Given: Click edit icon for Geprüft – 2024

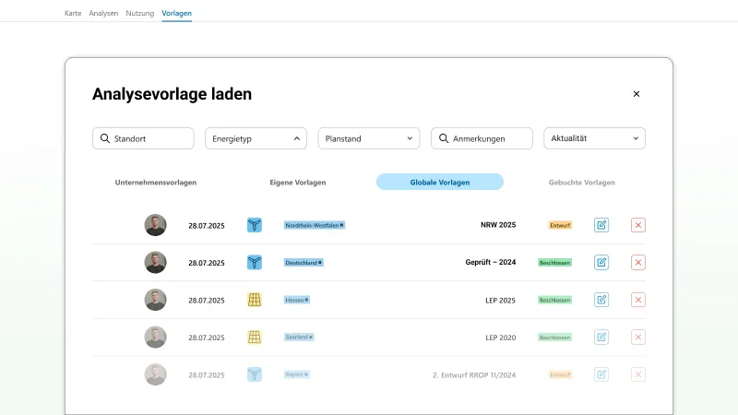Looking at the screenshot, I should (x=601, y=263).
